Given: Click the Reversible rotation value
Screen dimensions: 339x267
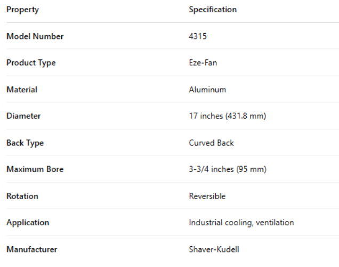Looking at the screenshot, I should pyautogui.click(x=207, y=196).
